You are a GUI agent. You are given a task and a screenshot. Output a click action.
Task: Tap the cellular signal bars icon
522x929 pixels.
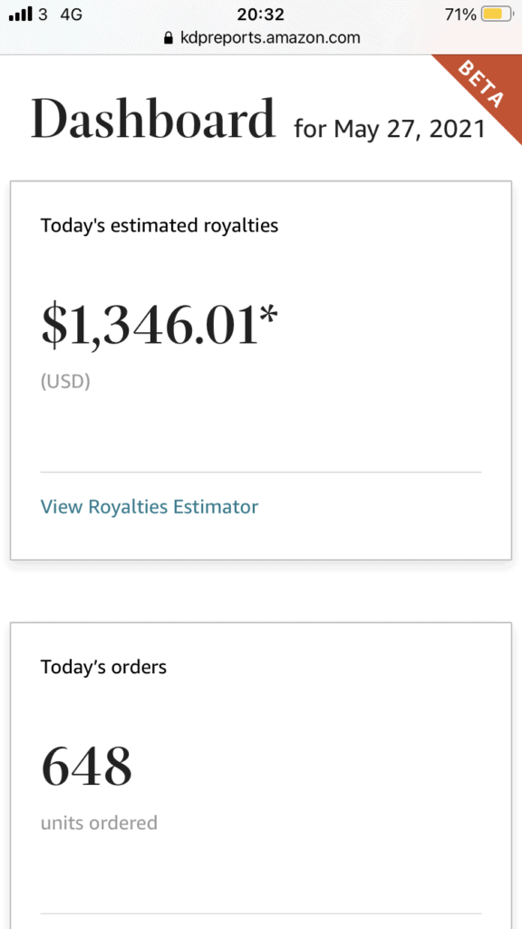click(x=21, y=15)
